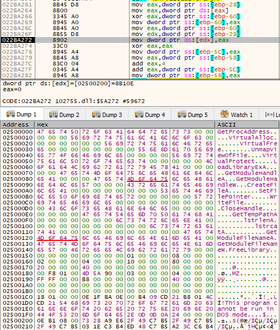
Task: Select the CloseHandle ASCII text
Action: coord(241,208)
